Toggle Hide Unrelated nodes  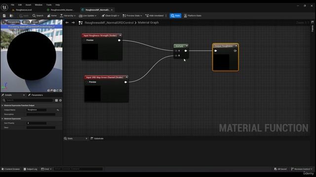click(155, 16)
